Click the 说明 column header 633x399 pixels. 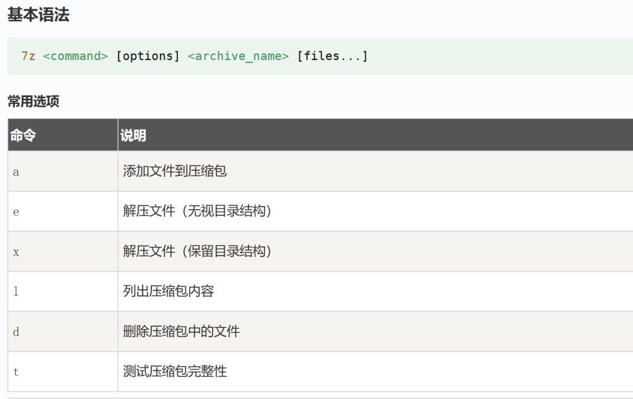375,135
